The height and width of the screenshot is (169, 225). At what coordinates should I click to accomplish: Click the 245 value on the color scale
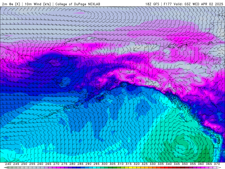coord(16,164)
